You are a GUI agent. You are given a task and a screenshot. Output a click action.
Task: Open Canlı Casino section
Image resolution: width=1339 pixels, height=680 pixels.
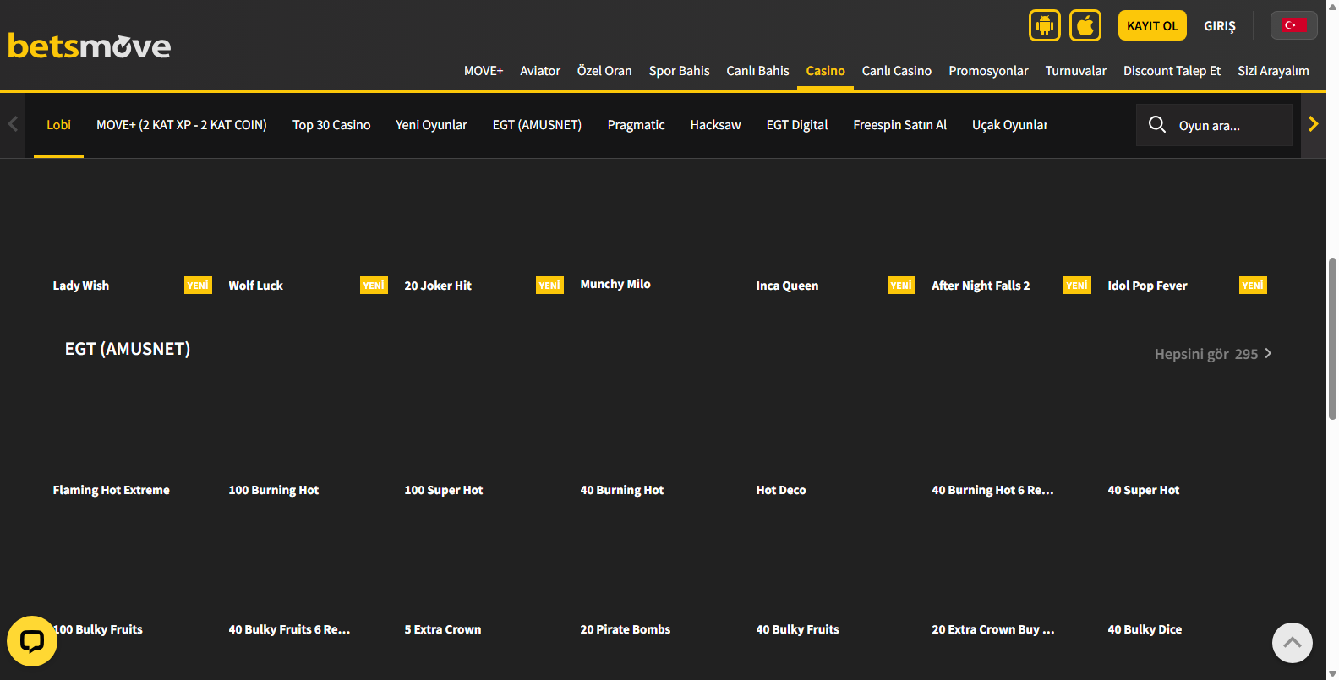tap(897, 71)
